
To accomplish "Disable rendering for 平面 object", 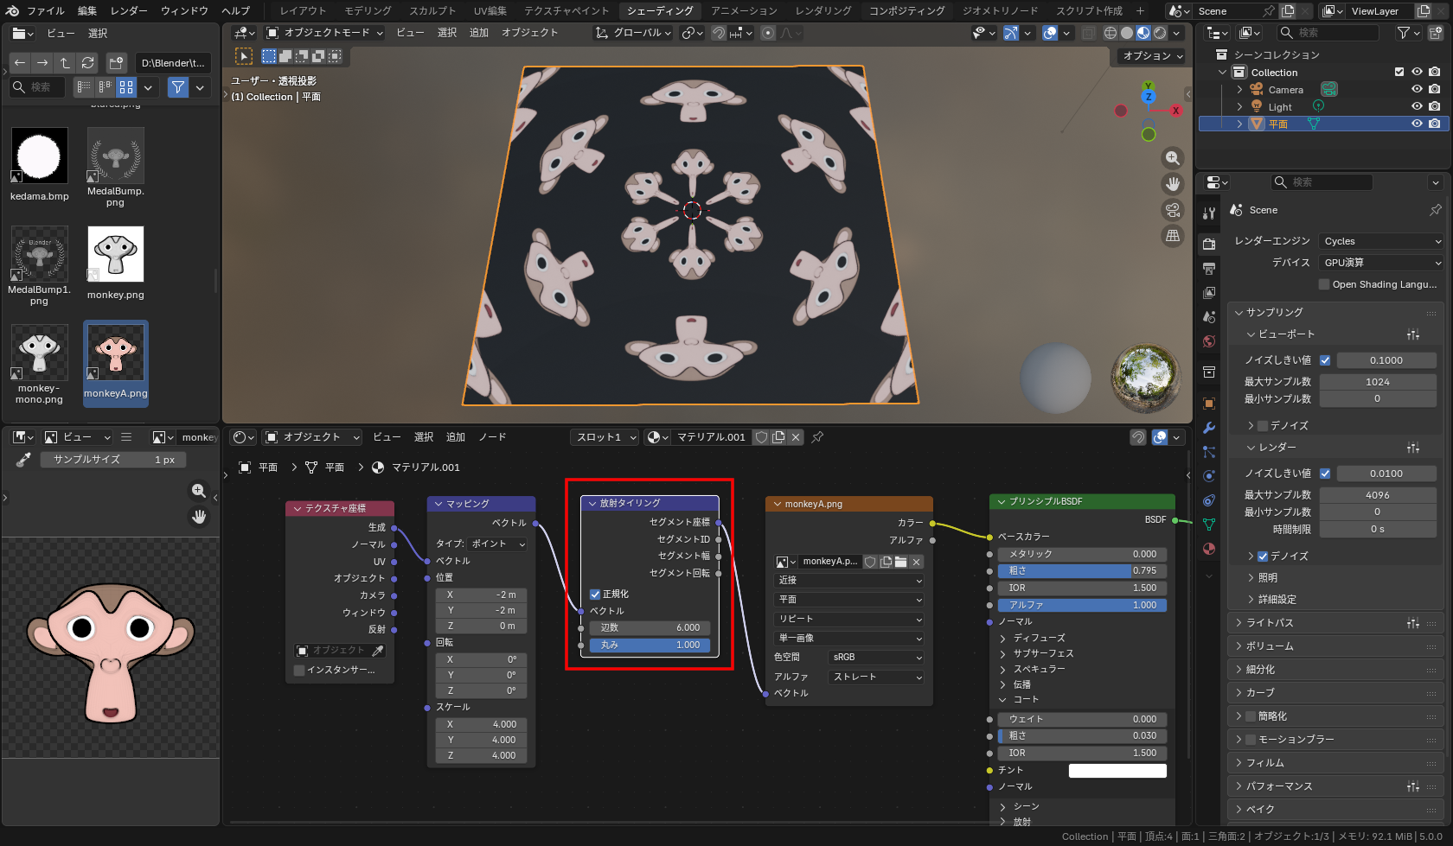I will pos(1435,124).
